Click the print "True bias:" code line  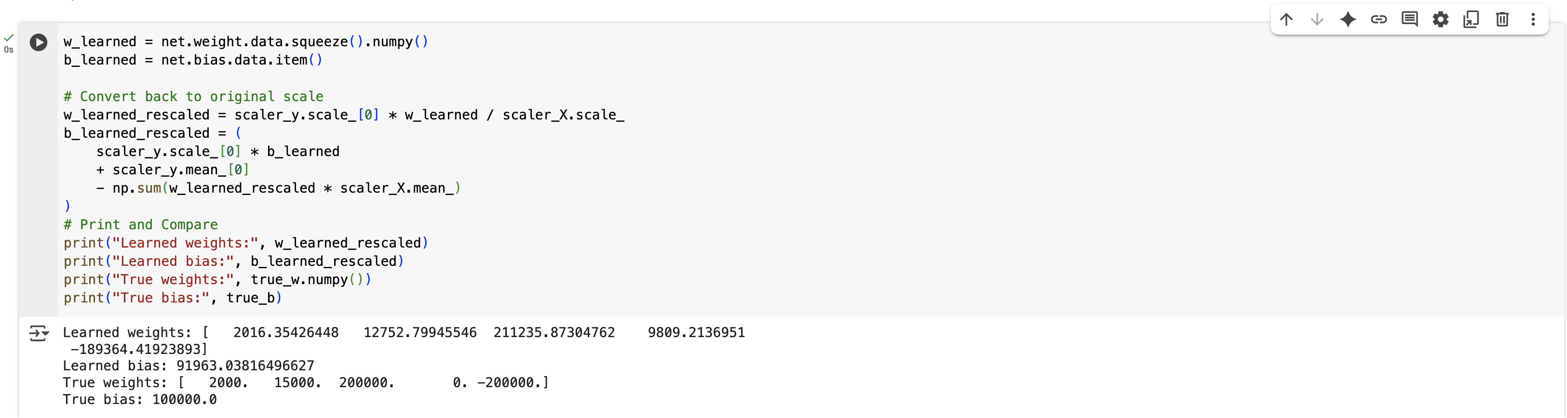pos(173,298)
